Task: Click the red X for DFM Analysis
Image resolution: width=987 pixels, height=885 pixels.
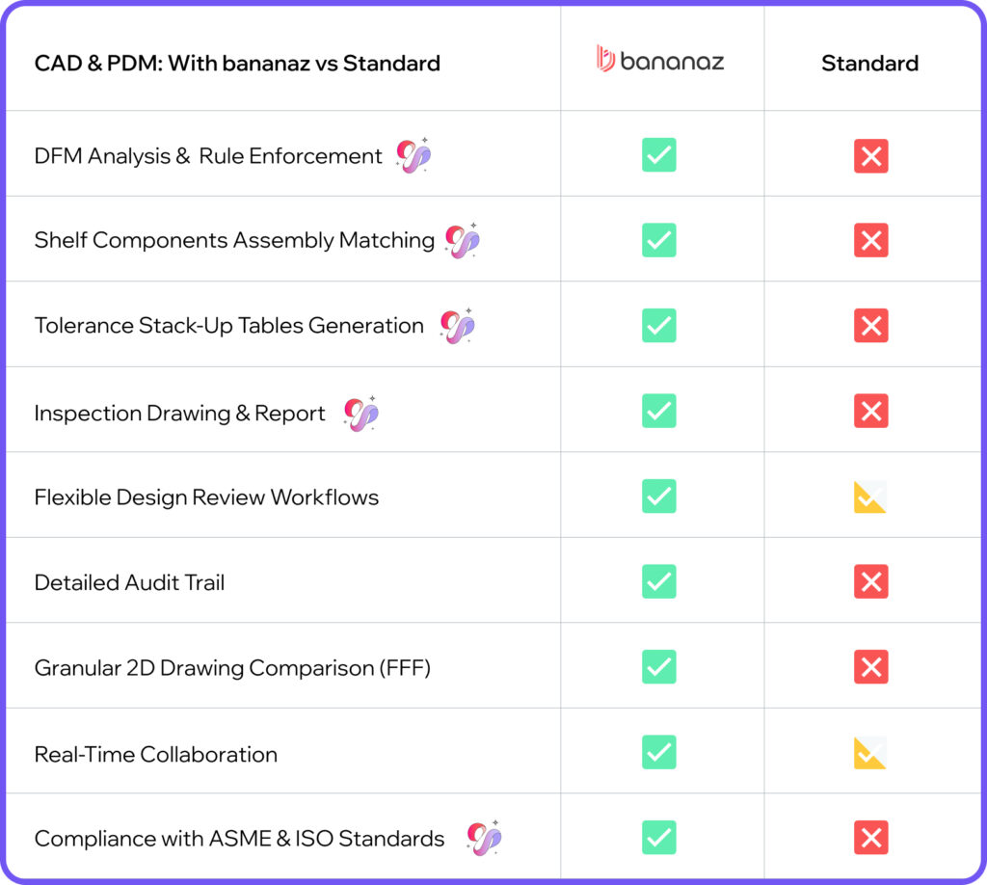Action: (870, 156)
